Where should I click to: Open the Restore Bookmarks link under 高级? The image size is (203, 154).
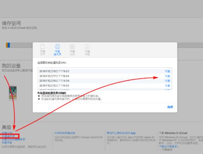(7, 142)
